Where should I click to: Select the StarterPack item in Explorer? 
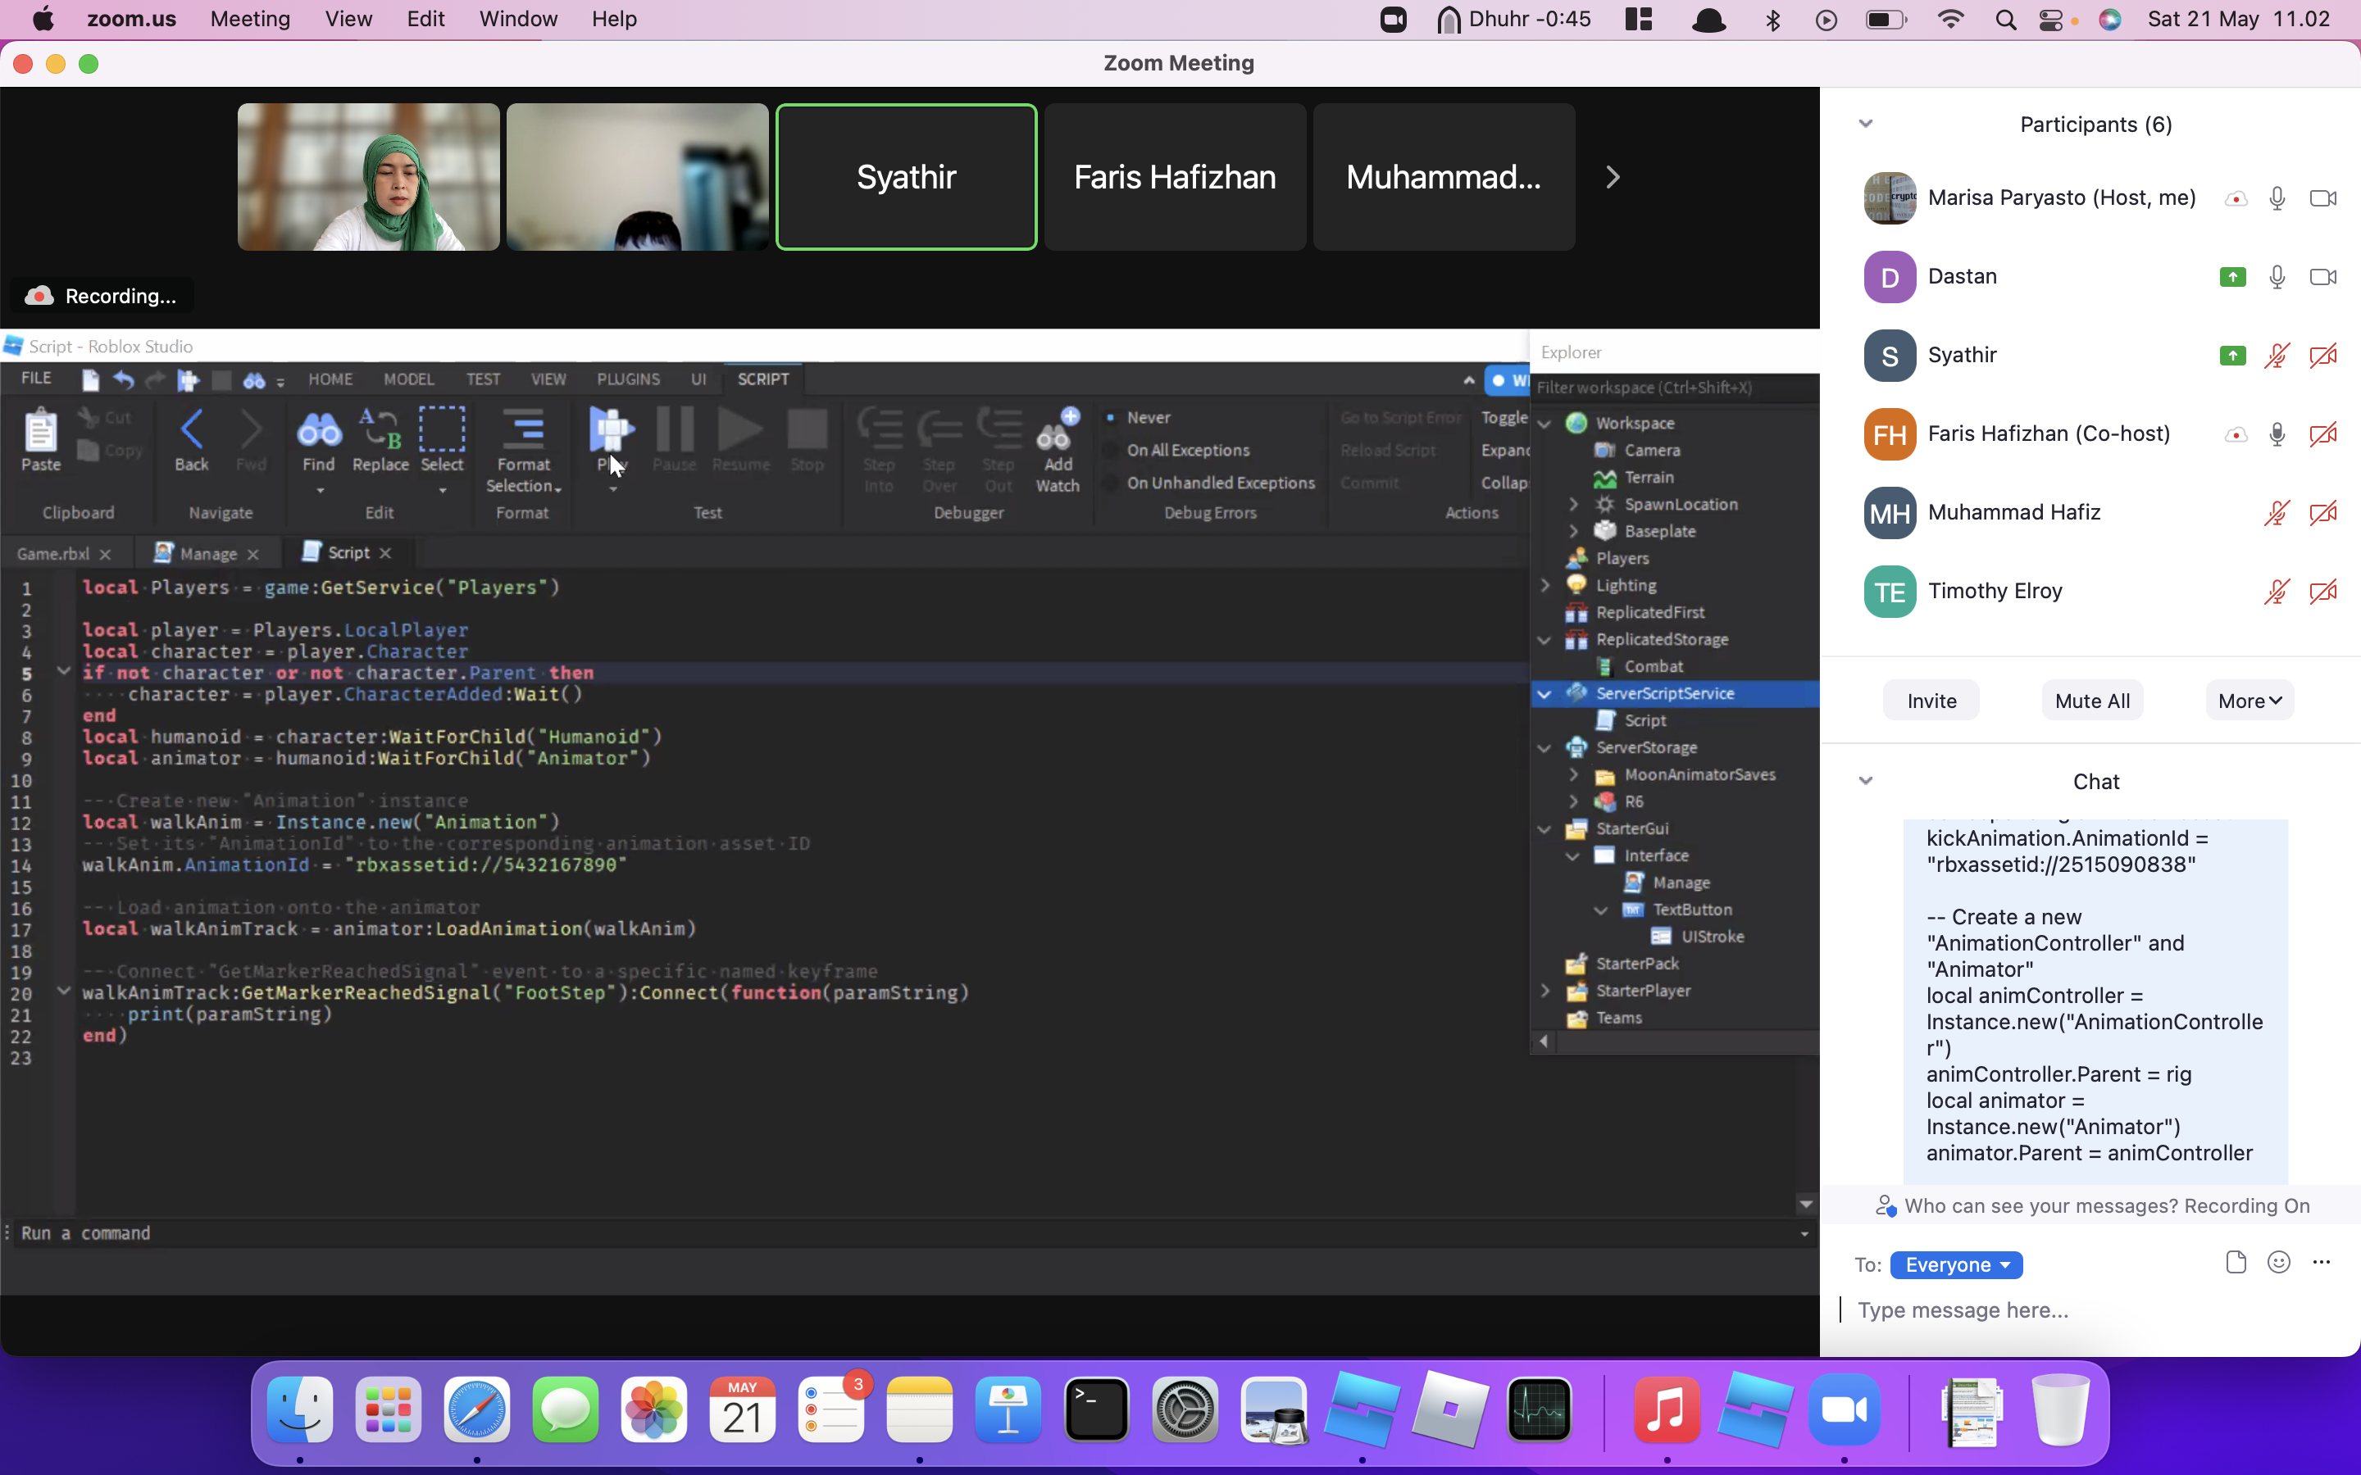pos(1636,964)
